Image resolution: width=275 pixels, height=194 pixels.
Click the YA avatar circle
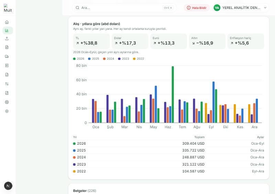(217, 8)
